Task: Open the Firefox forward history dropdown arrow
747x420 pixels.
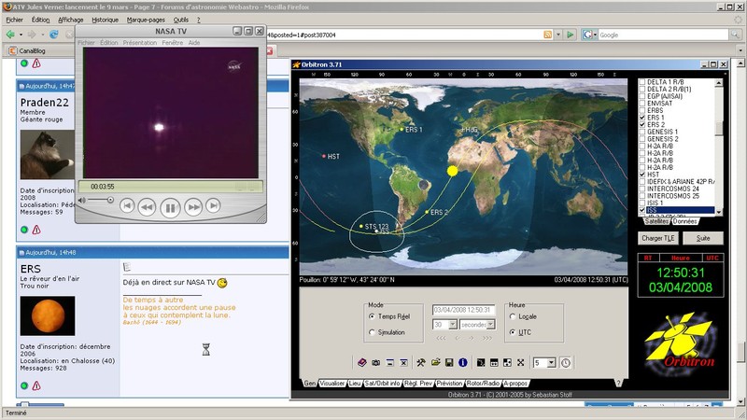Action: (43, 35)
